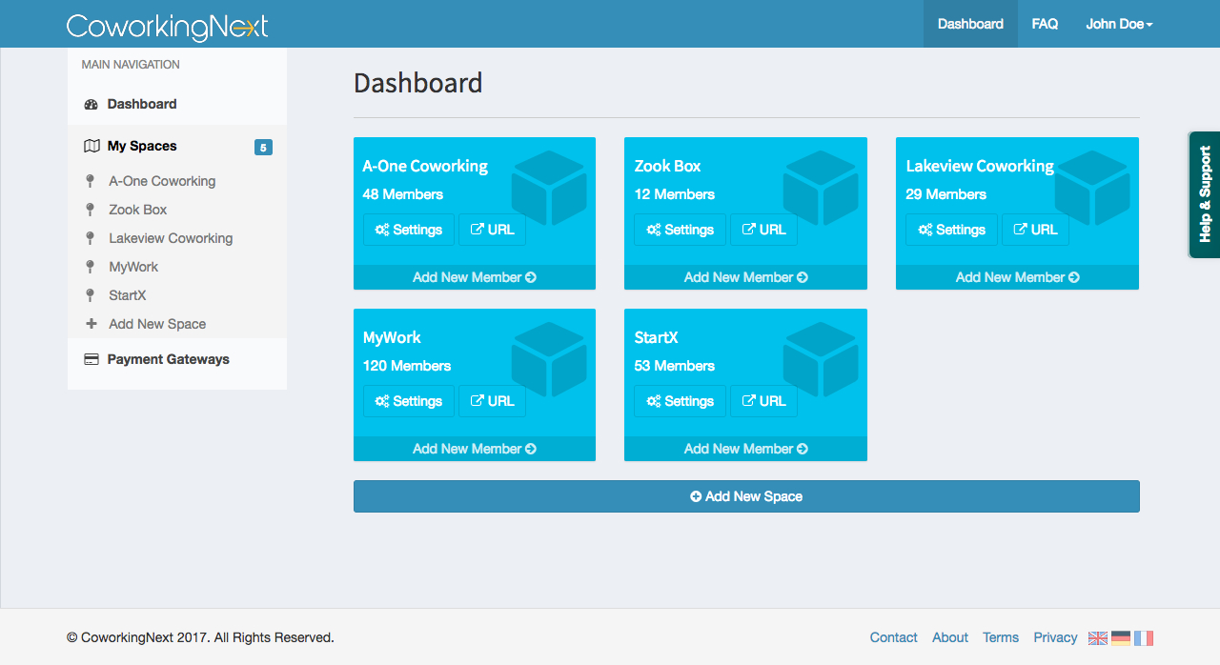This screenshot has width=1220, height=665.
Task: Add New Member to Zook Box
Action: click(746, 277)
